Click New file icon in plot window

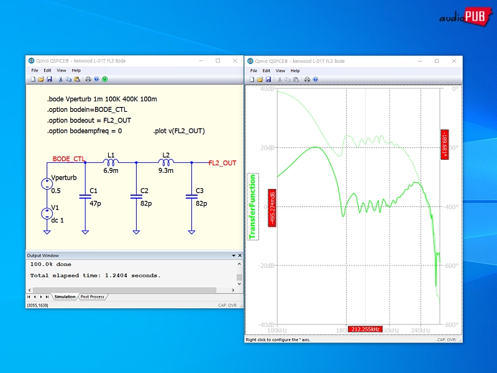click(252, 80)
